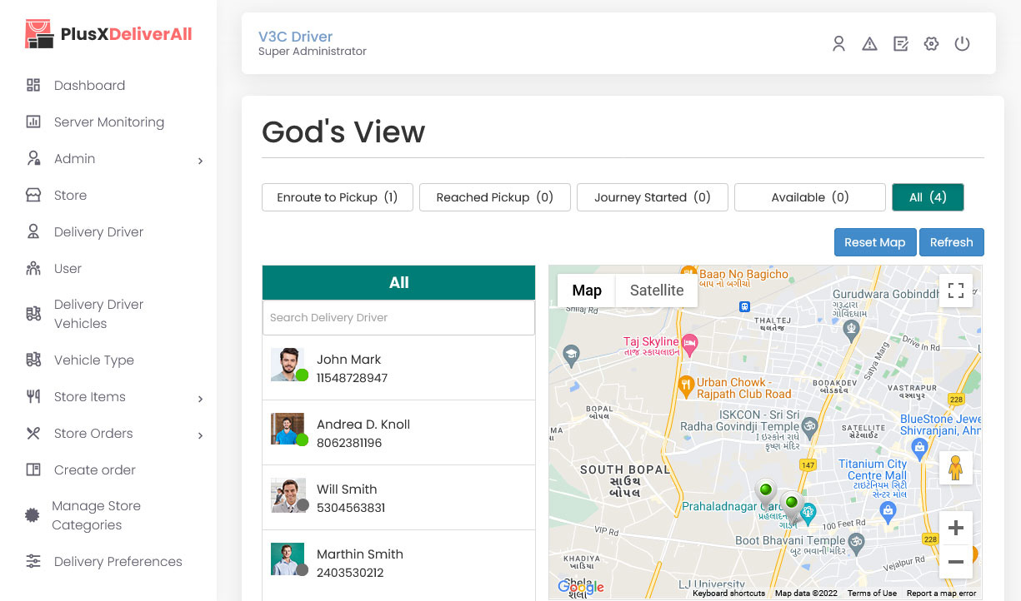The image size is (1021, 601).
Task: Click the Reset Map button
Action: (875, 242)
